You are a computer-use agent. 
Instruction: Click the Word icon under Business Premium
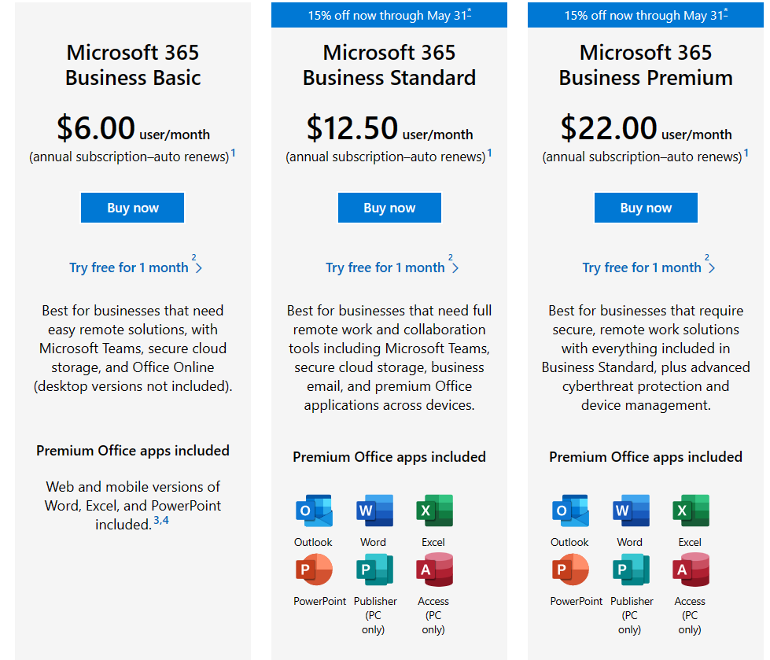pyautogui.click(x=630, y=511)
